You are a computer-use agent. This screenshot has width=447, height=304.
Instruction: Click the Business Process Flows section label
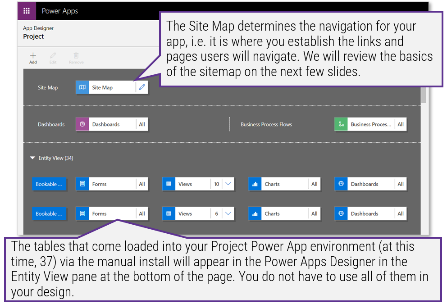tap(266, 124)
